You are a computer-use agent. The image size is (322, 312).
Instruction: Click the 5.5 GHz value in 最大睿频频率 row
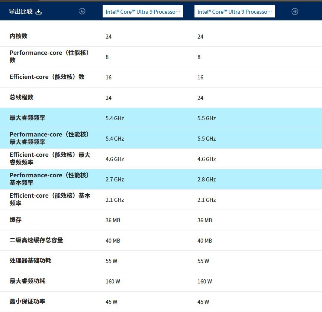pyautogui.click(x=206, y=118)
